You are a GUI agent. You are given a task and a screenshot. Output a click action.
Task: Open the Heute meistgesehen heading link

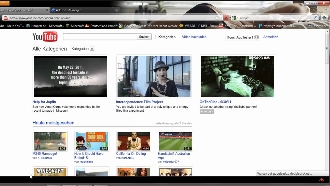(53, 123)
